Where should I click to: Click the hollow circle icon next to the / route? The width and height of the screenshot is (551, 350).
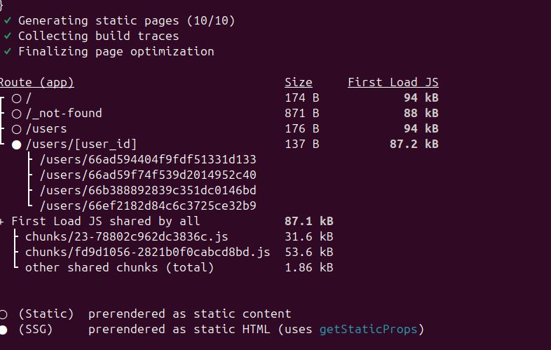(17, 98)
